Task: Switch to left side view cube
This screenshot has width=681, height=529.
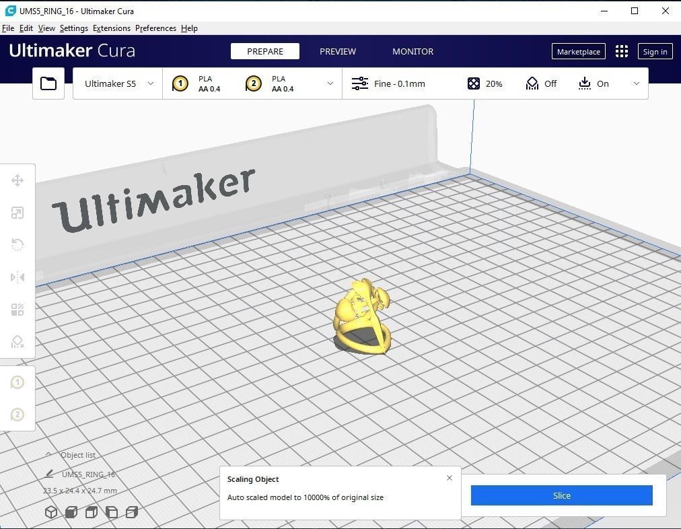Action: point(112,512)
